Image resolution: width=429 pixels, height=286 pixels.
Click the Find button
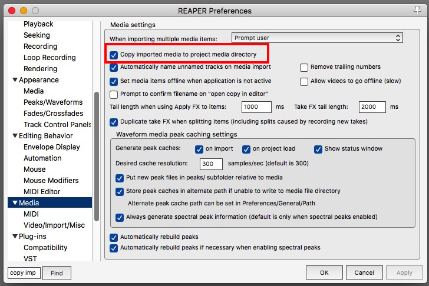(x=57, y=273)
